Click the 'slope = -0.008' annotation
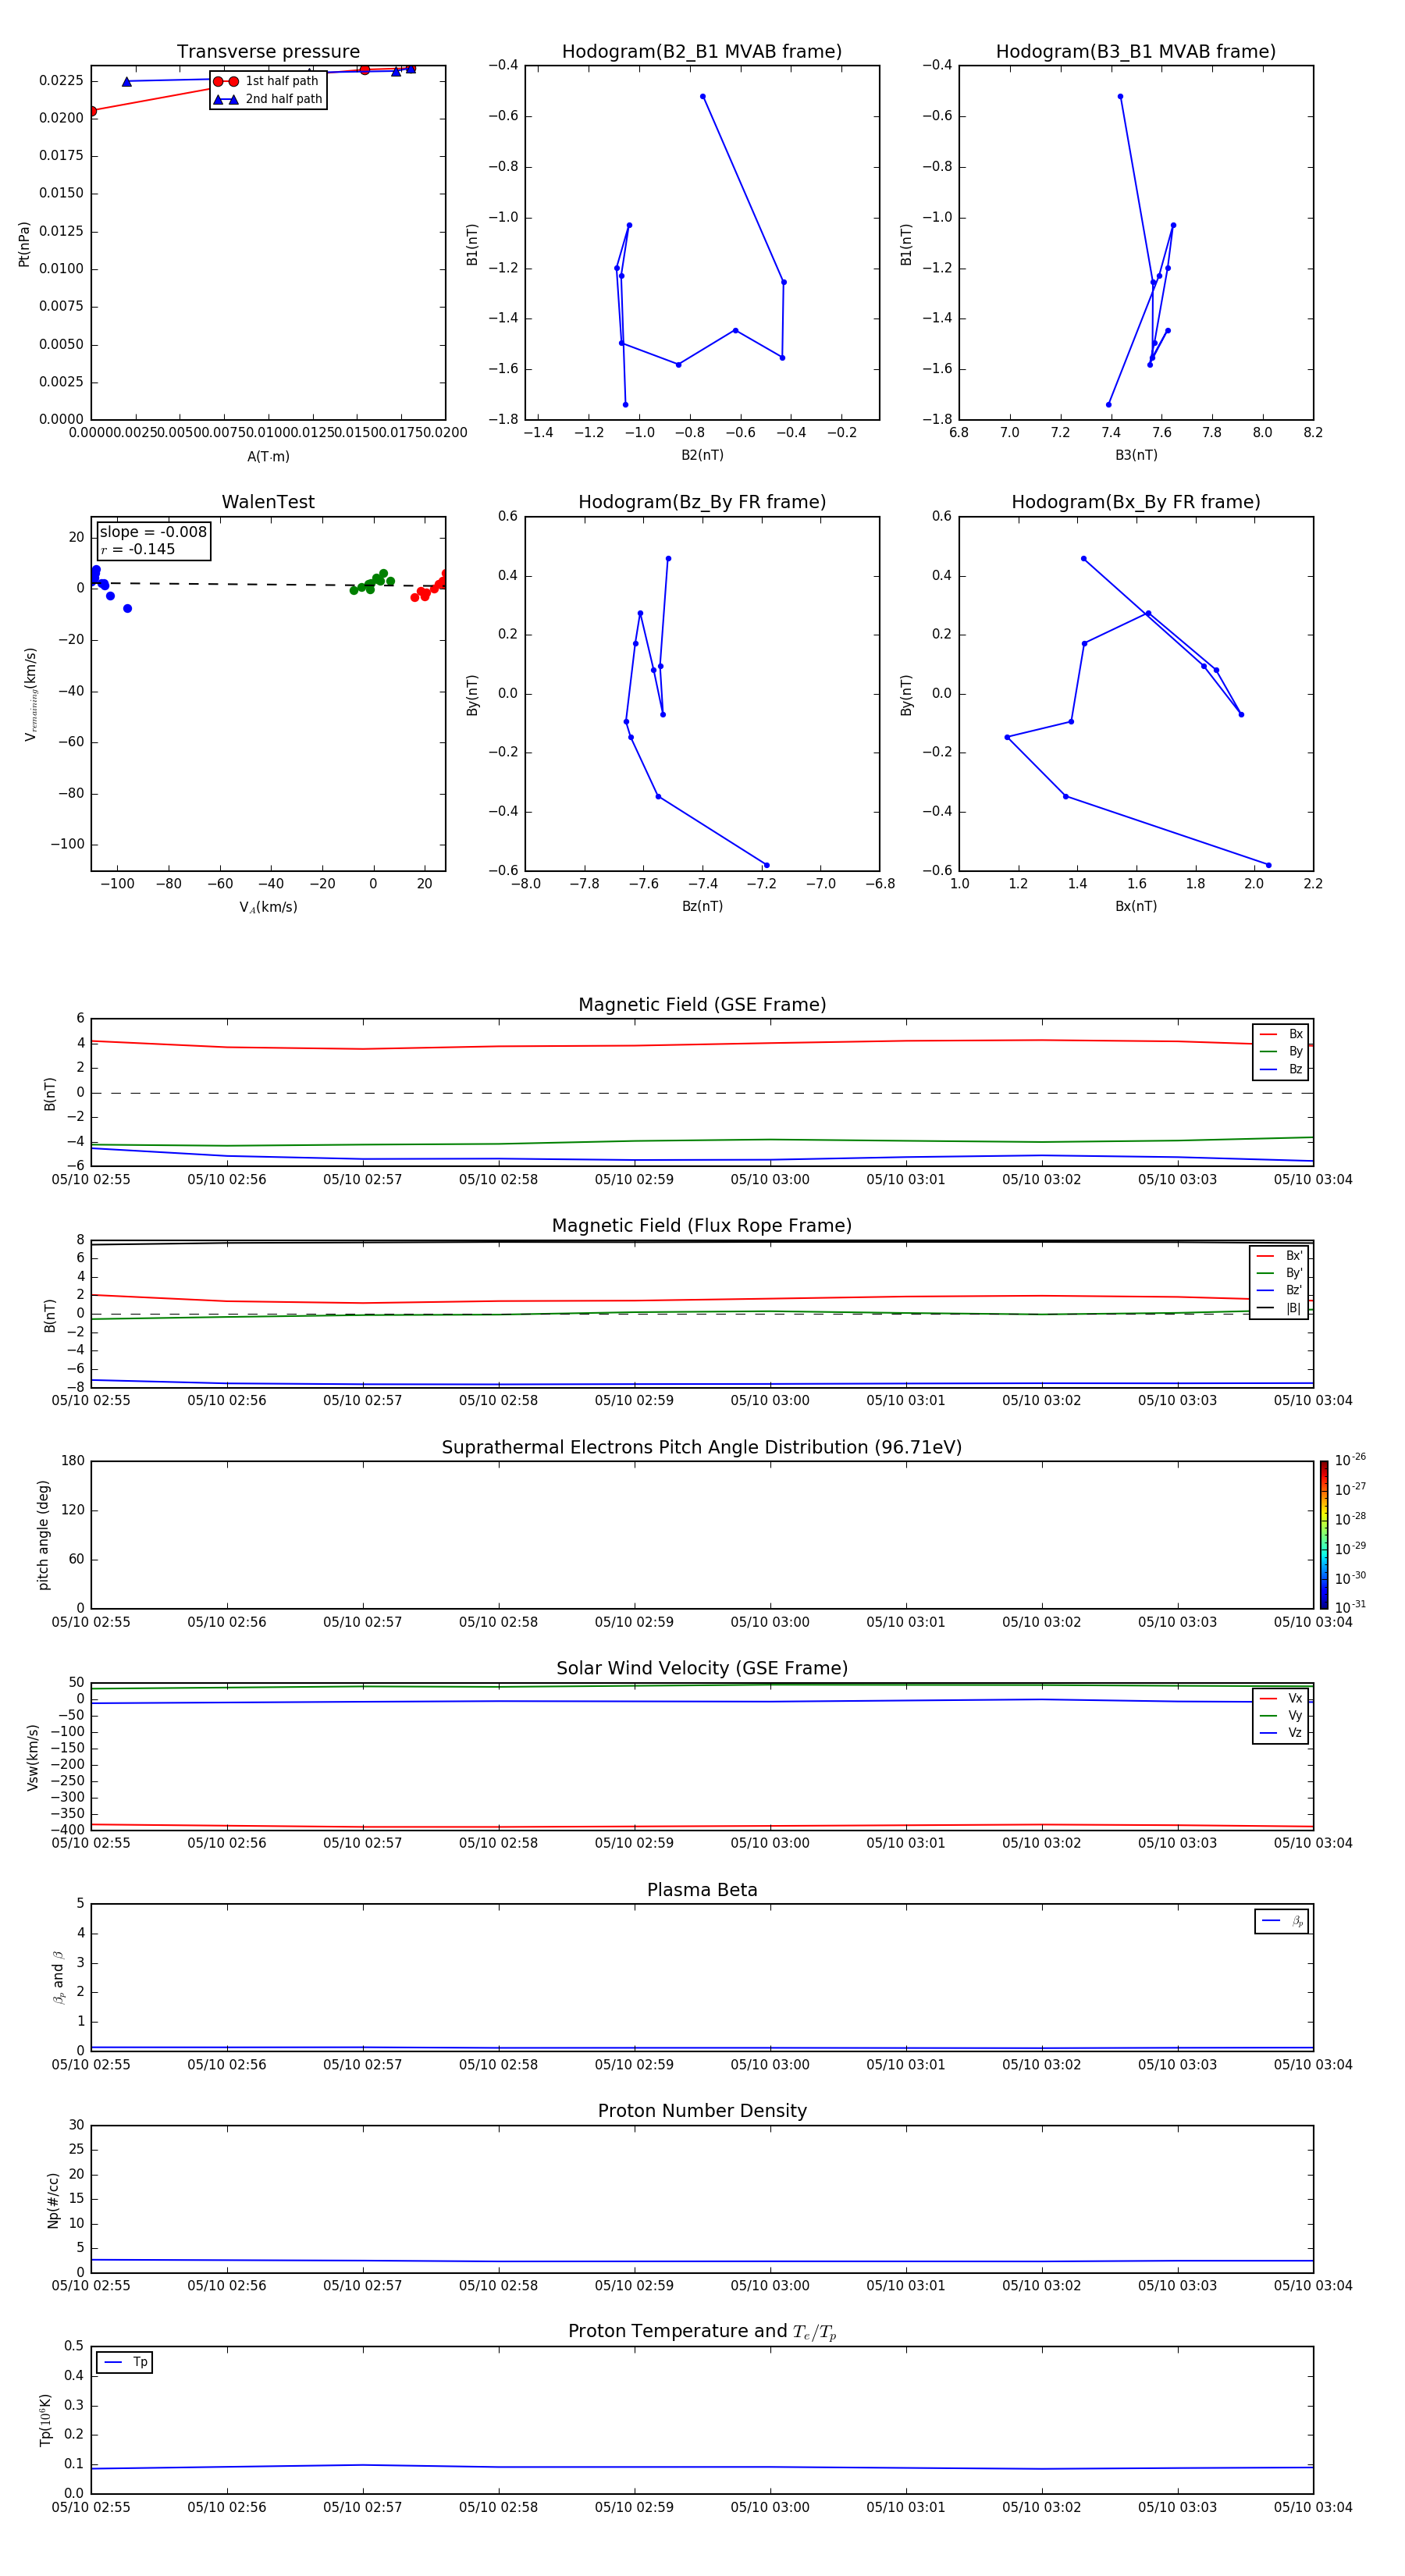 click(153, 532)
